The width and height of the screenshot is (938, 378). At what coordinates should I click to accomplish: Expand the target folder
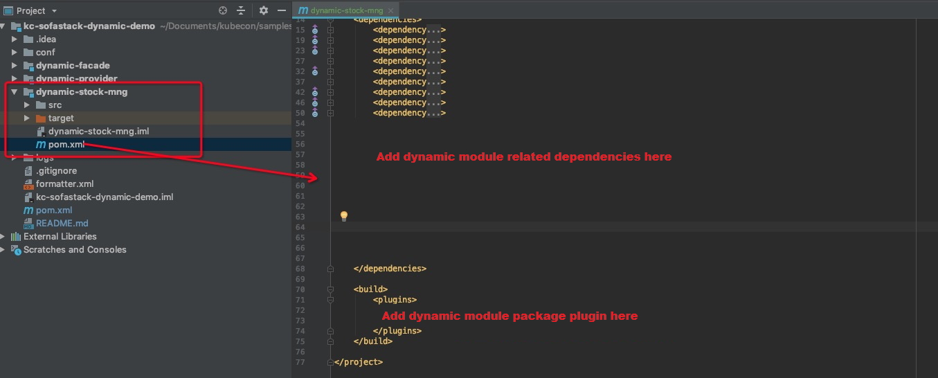coord(27,118)
